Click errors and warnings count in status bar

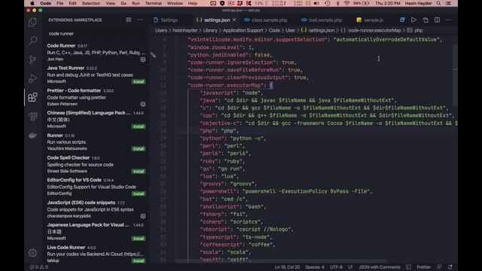point(38,267)
